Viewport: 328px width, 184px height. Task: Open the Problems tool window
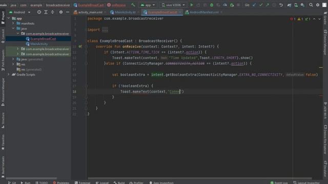(61, 182)
